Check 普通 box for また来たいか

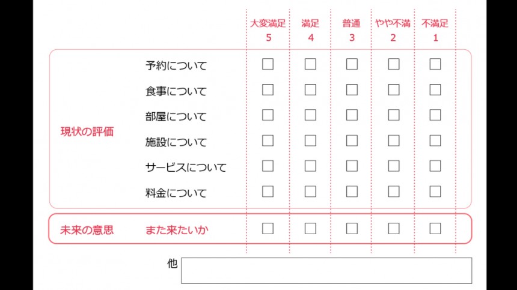pos(352,228)
